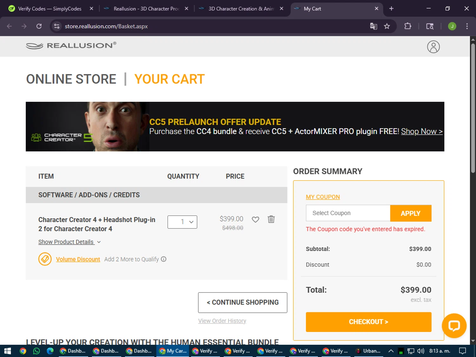Add Character Creator 4 item to wishlist heart
476x357 pixels.
point(255,219)
